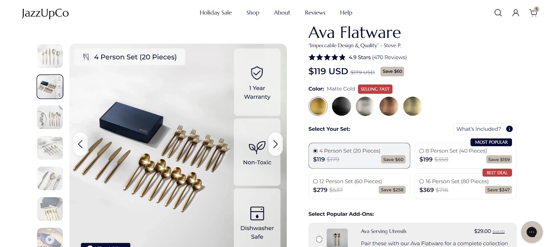The height and width of the screenshot is (247, 552).
Task: Open the chat support bubble
Action: coord(532,232)
